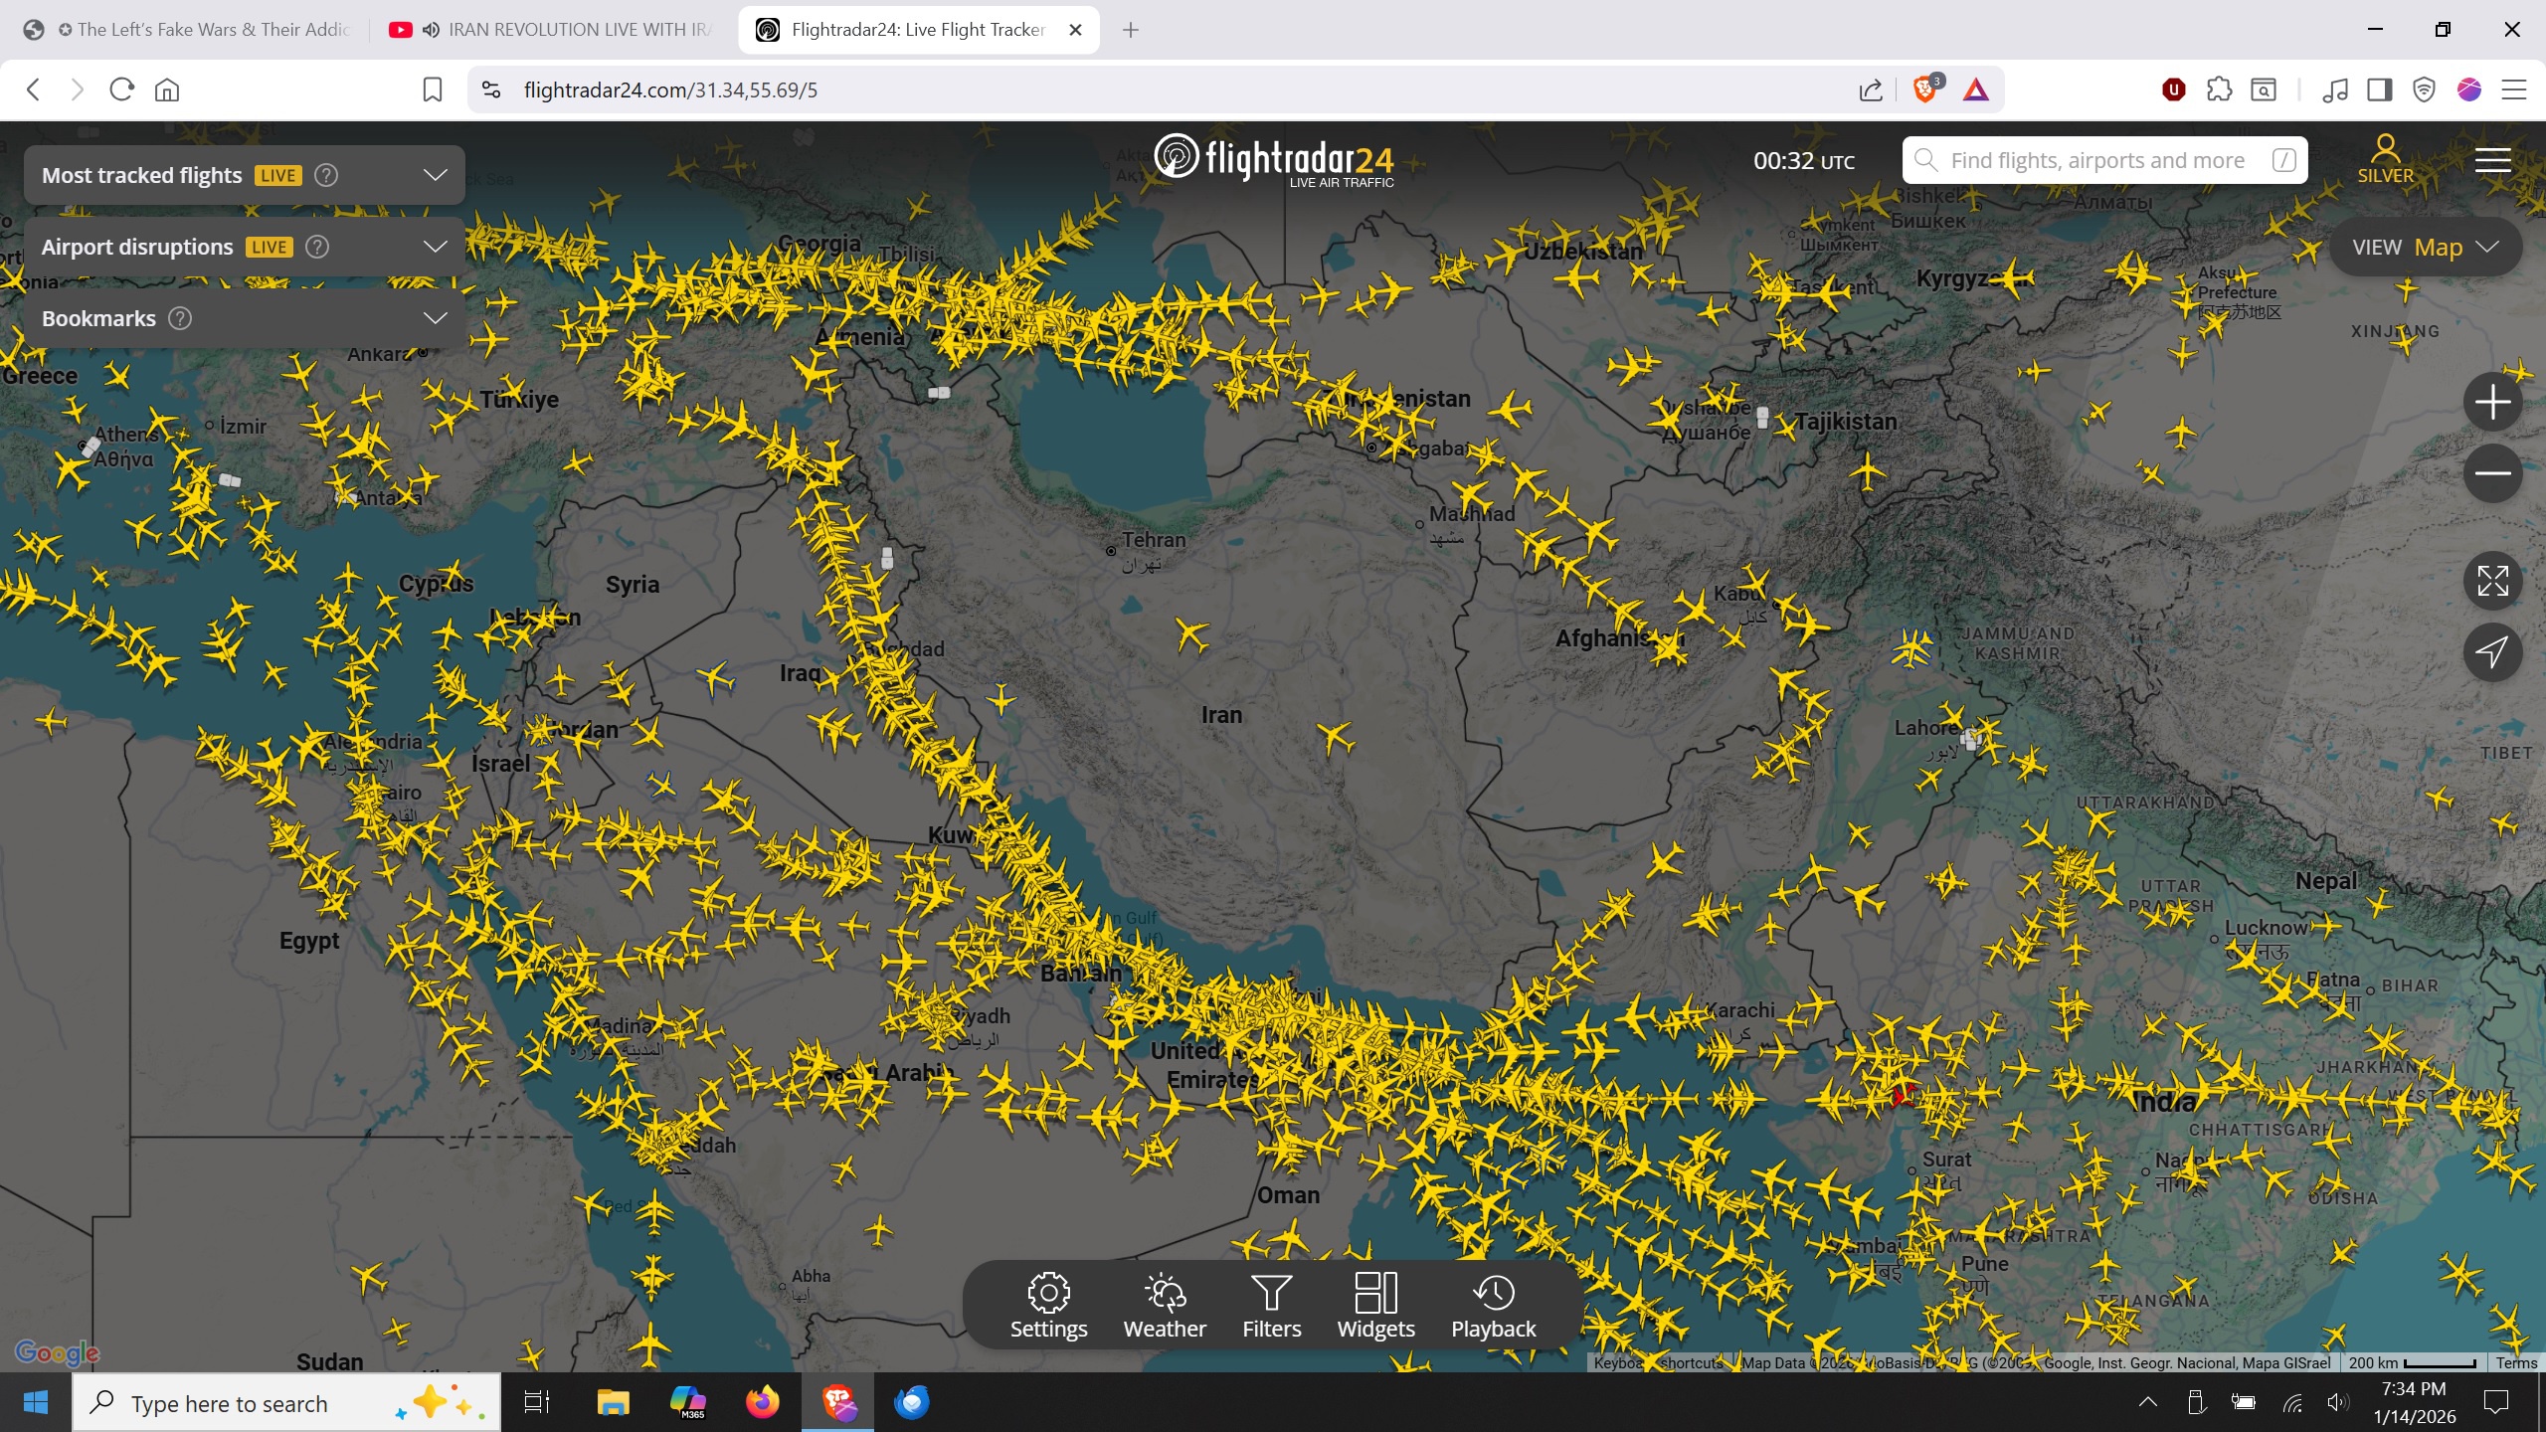Open Firefox from the taskbar
2546x1432 pixels.
tap(763, 1402)
